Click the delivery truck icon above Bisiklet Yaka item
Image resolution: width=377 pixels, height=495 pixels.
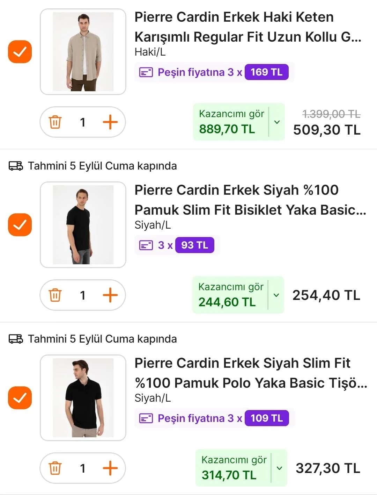coord(16,166)
